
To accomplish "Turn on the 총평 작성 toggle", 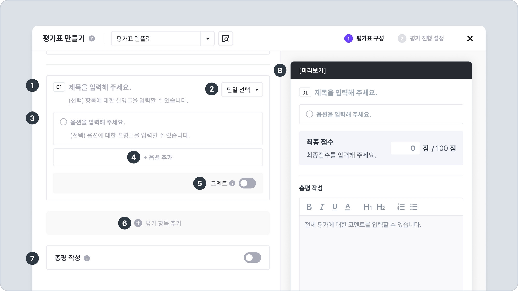I will point(252,258).
